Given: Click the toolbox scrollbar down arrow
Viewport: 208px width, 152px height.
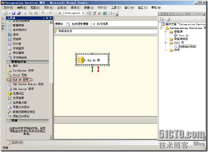Looking at the screenshot, I should [51, 138].
